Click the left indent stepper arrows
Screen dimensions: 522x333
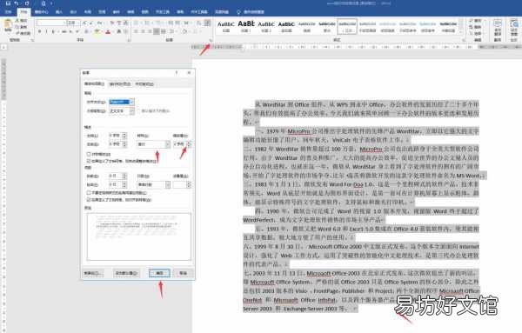point(124,136)
